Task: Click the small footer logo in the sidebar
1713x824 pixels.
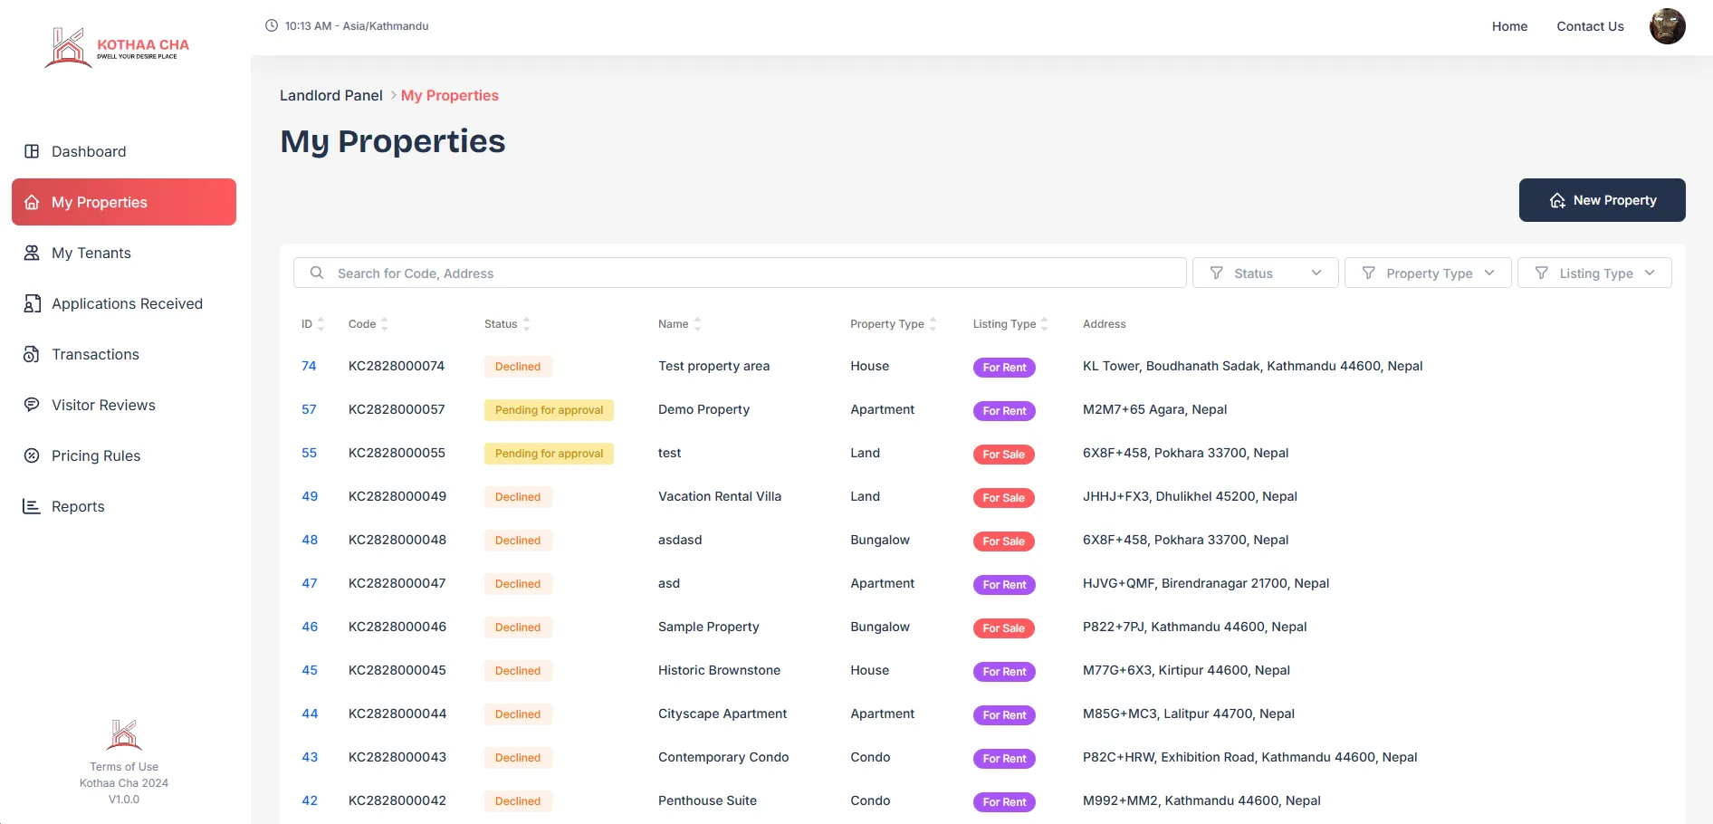Action: [x=124, y=734]
